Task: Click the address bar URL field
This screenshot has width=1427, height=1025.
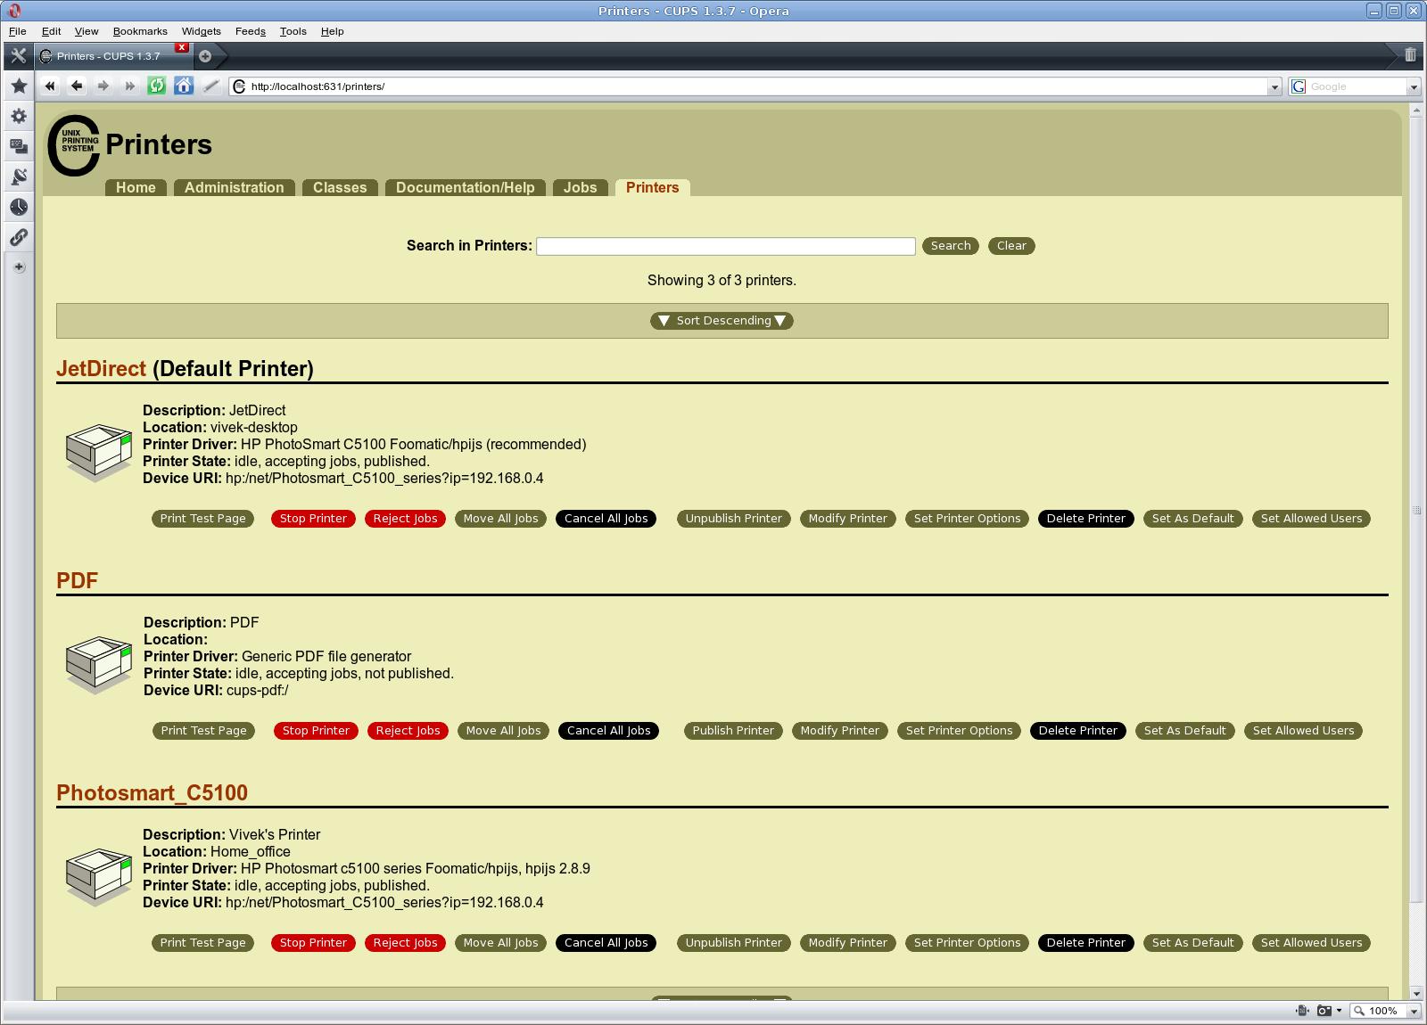Action: pyautogui.click(x=756, y=86)
